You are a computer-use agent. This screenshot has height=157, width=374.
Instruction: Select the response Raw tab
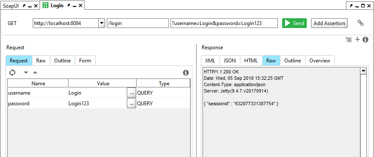click(x=271, y=60)
